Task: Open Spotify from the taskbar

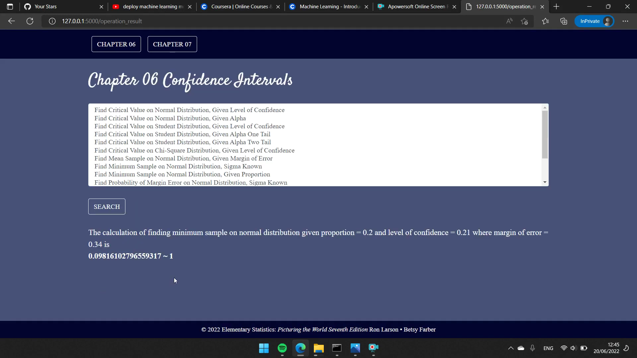Action: pos(282,348)
